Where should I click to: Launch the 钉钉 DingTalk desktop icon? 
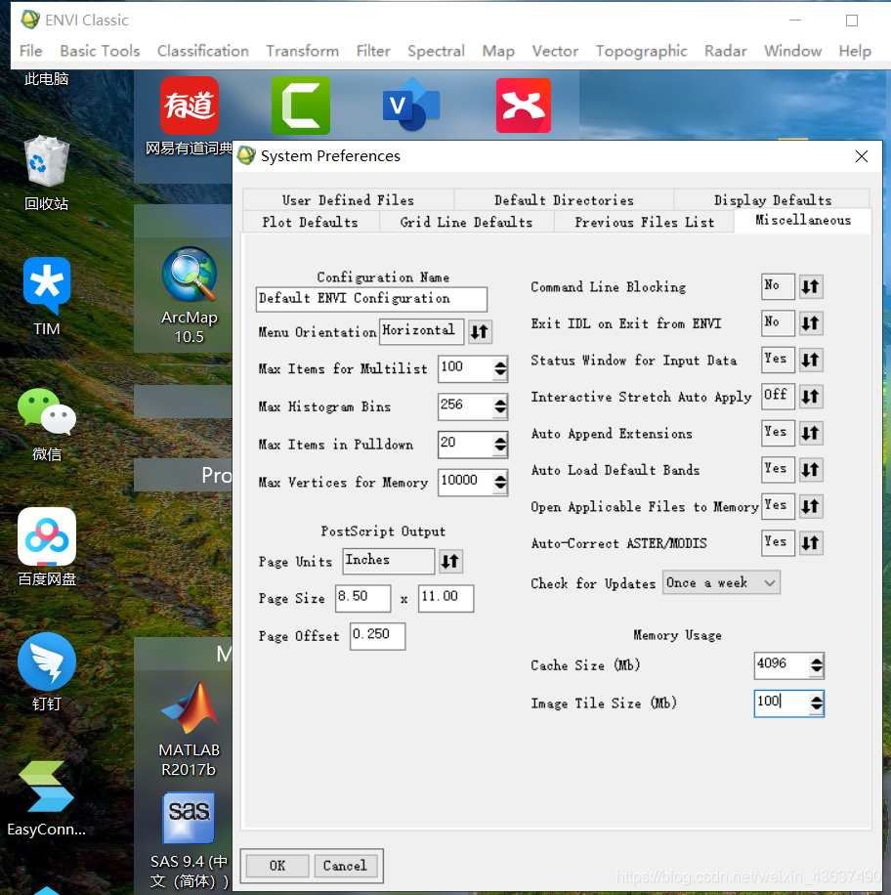[x=47, y=671]
